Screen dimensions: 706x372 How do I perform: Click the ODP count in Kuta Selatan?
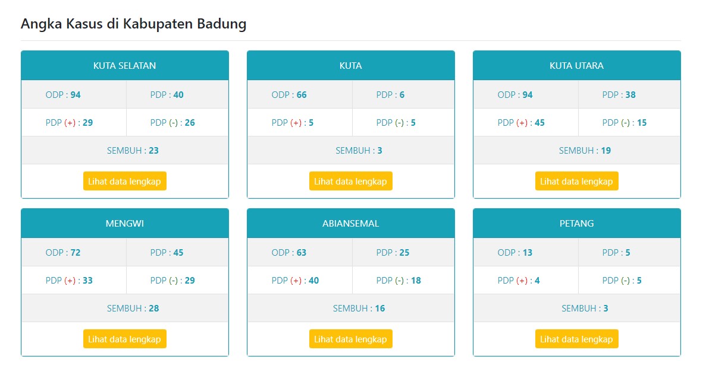click(76, 95)
